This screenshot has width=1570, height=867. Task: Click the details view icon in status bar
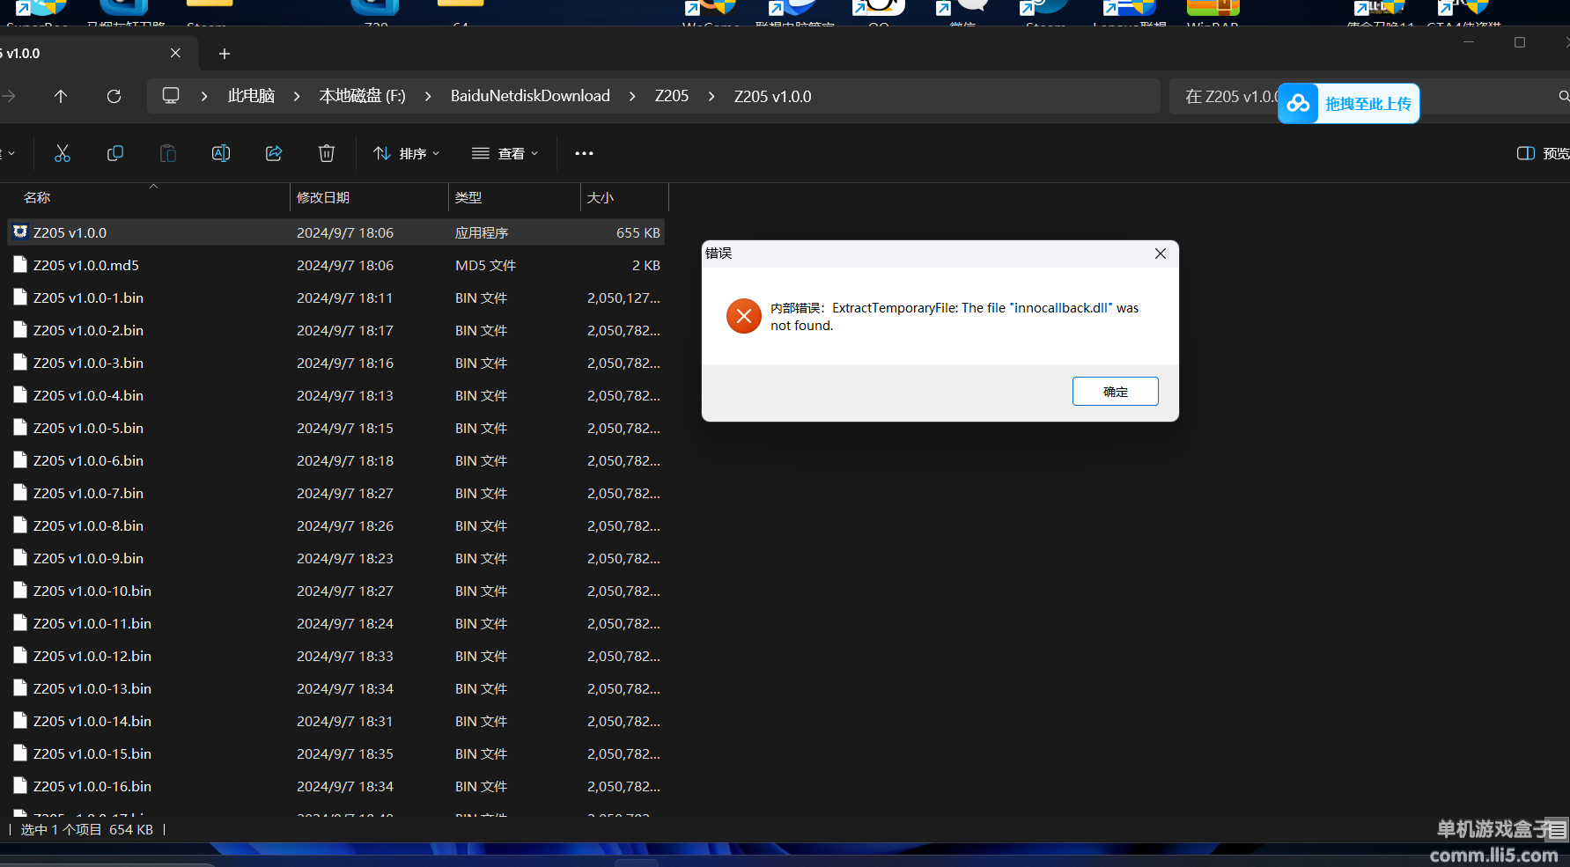click(x=1558, y=829)
